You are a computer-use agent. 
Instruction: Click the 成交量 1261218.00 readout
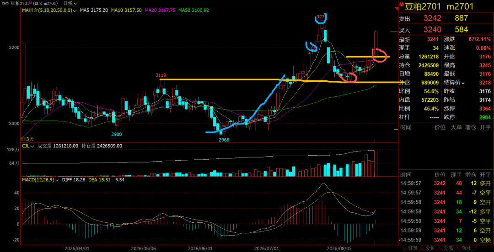click(x=58, y=146)
